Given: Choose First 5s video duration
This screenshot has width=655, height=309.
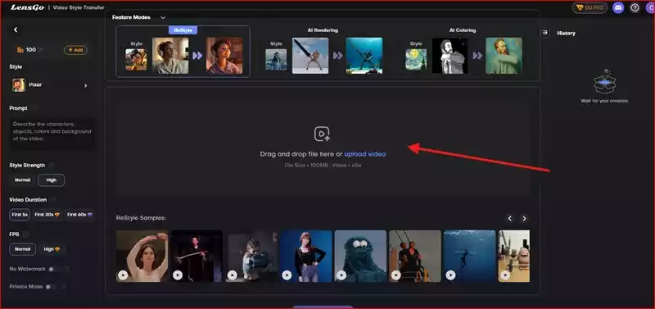Looking at the screenshot, I should [20, 215].
